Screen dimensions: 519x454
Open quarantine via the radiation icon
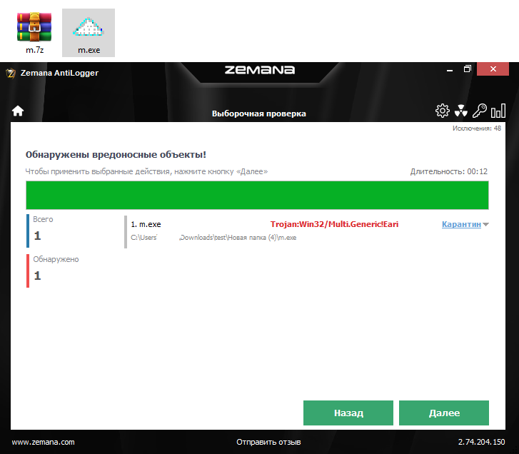pyautogui.click(x=460, y=111)
